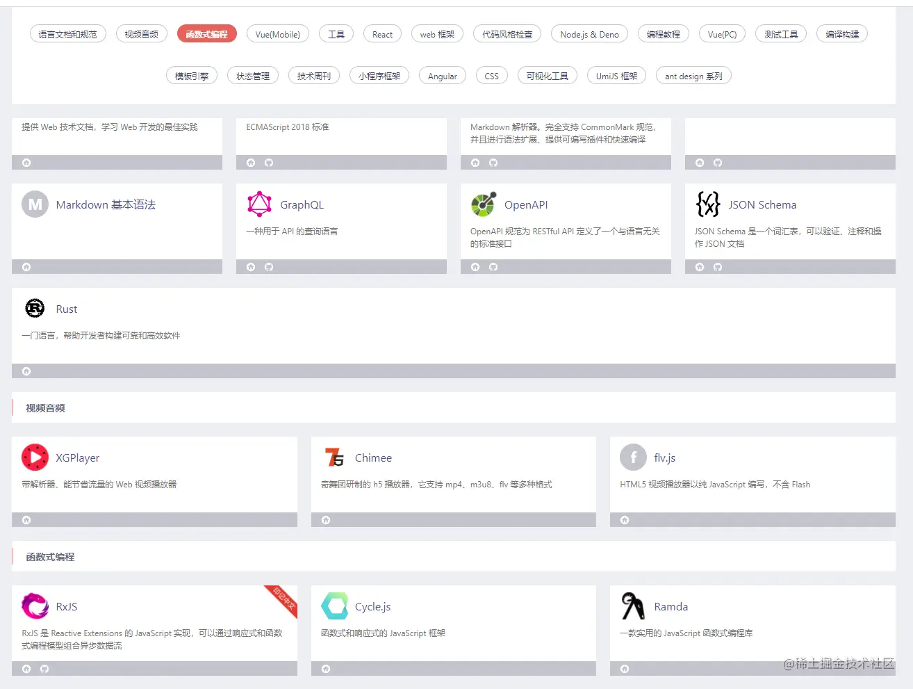Open homepage icon on Cycle.js card
913x689 pixels.
pyautogui.click(x=326, y=669)
